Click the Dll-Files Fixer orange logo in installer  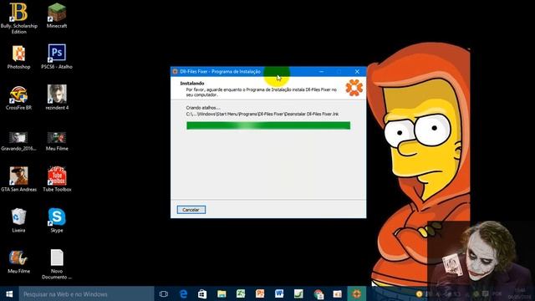pyautogui.click(x=354, y=88)
